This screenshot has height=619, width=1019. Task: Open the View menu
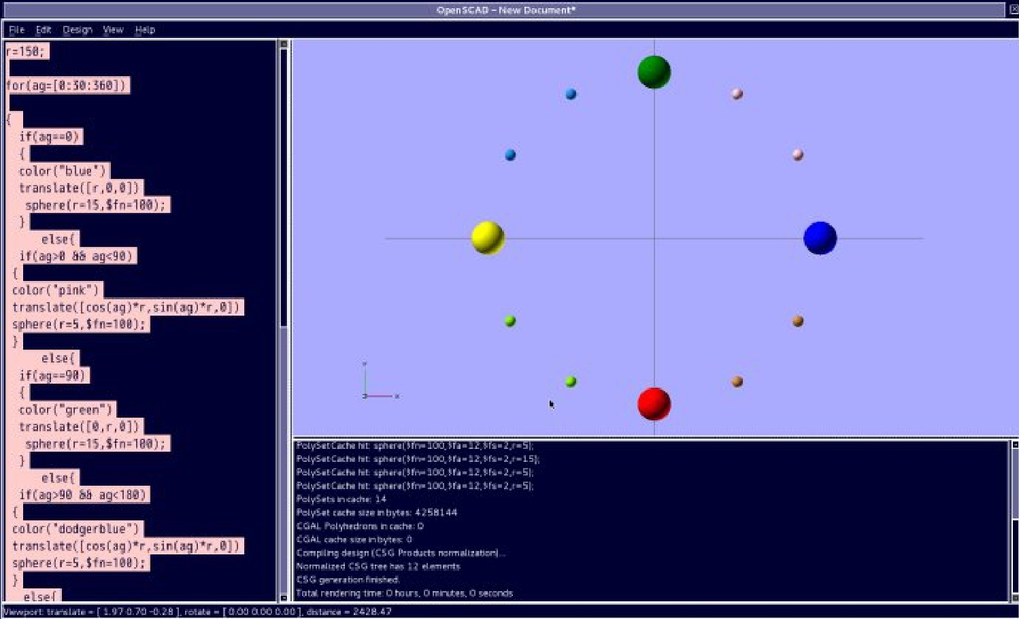(x=113, y=30)
